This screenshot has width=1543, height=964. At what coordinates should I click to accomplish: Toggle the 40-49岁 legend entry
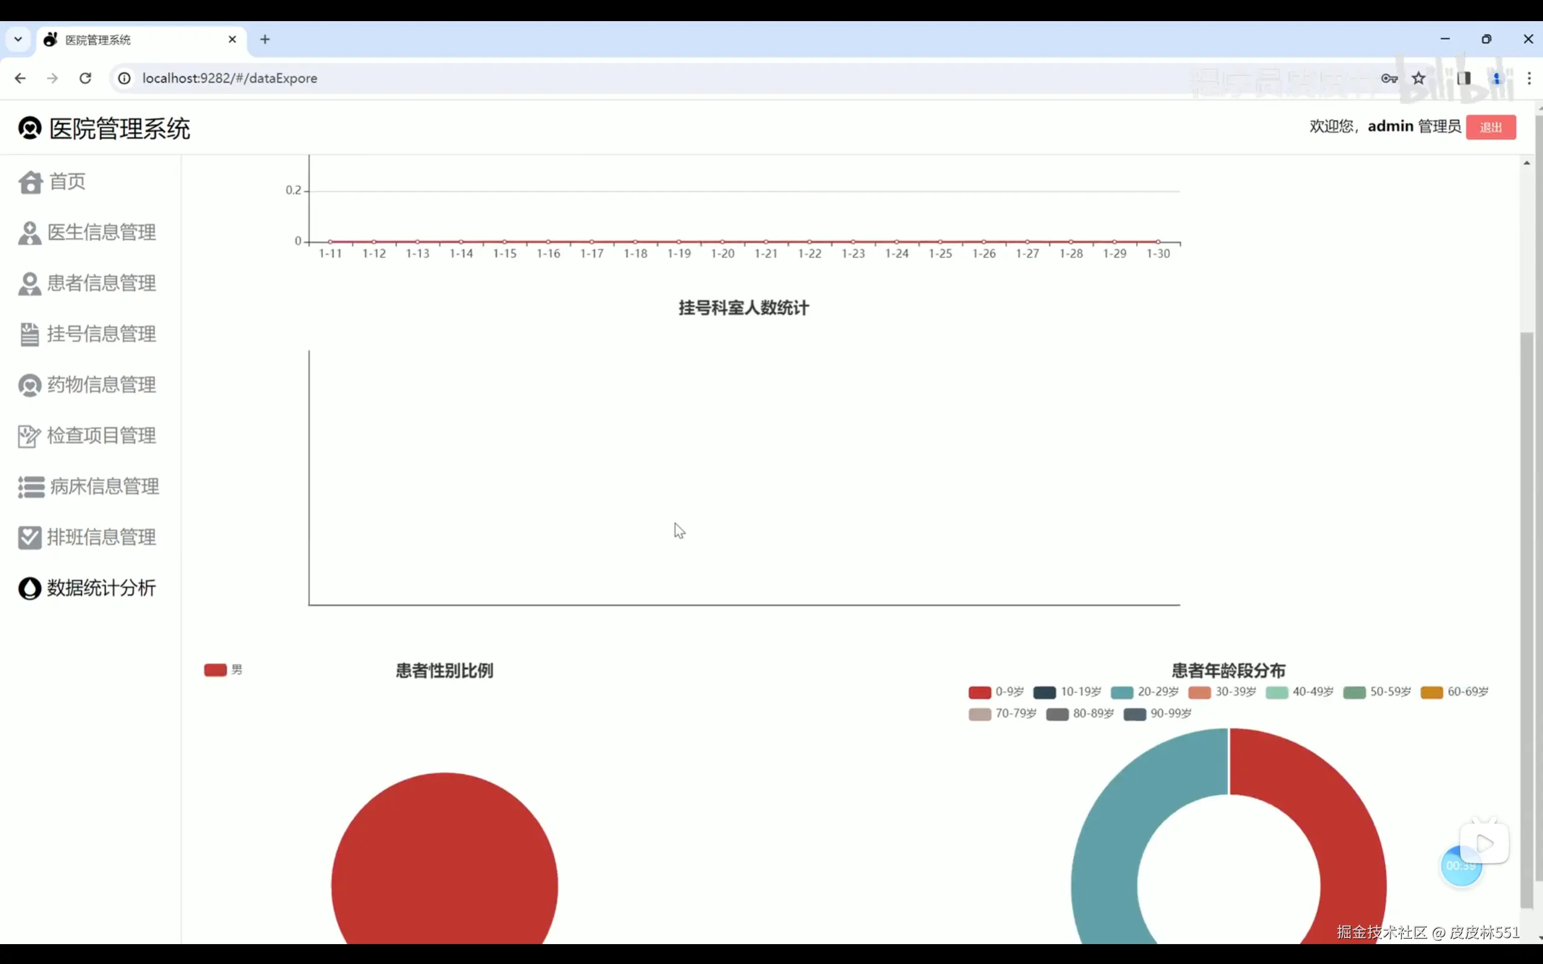coord(1299,692)
